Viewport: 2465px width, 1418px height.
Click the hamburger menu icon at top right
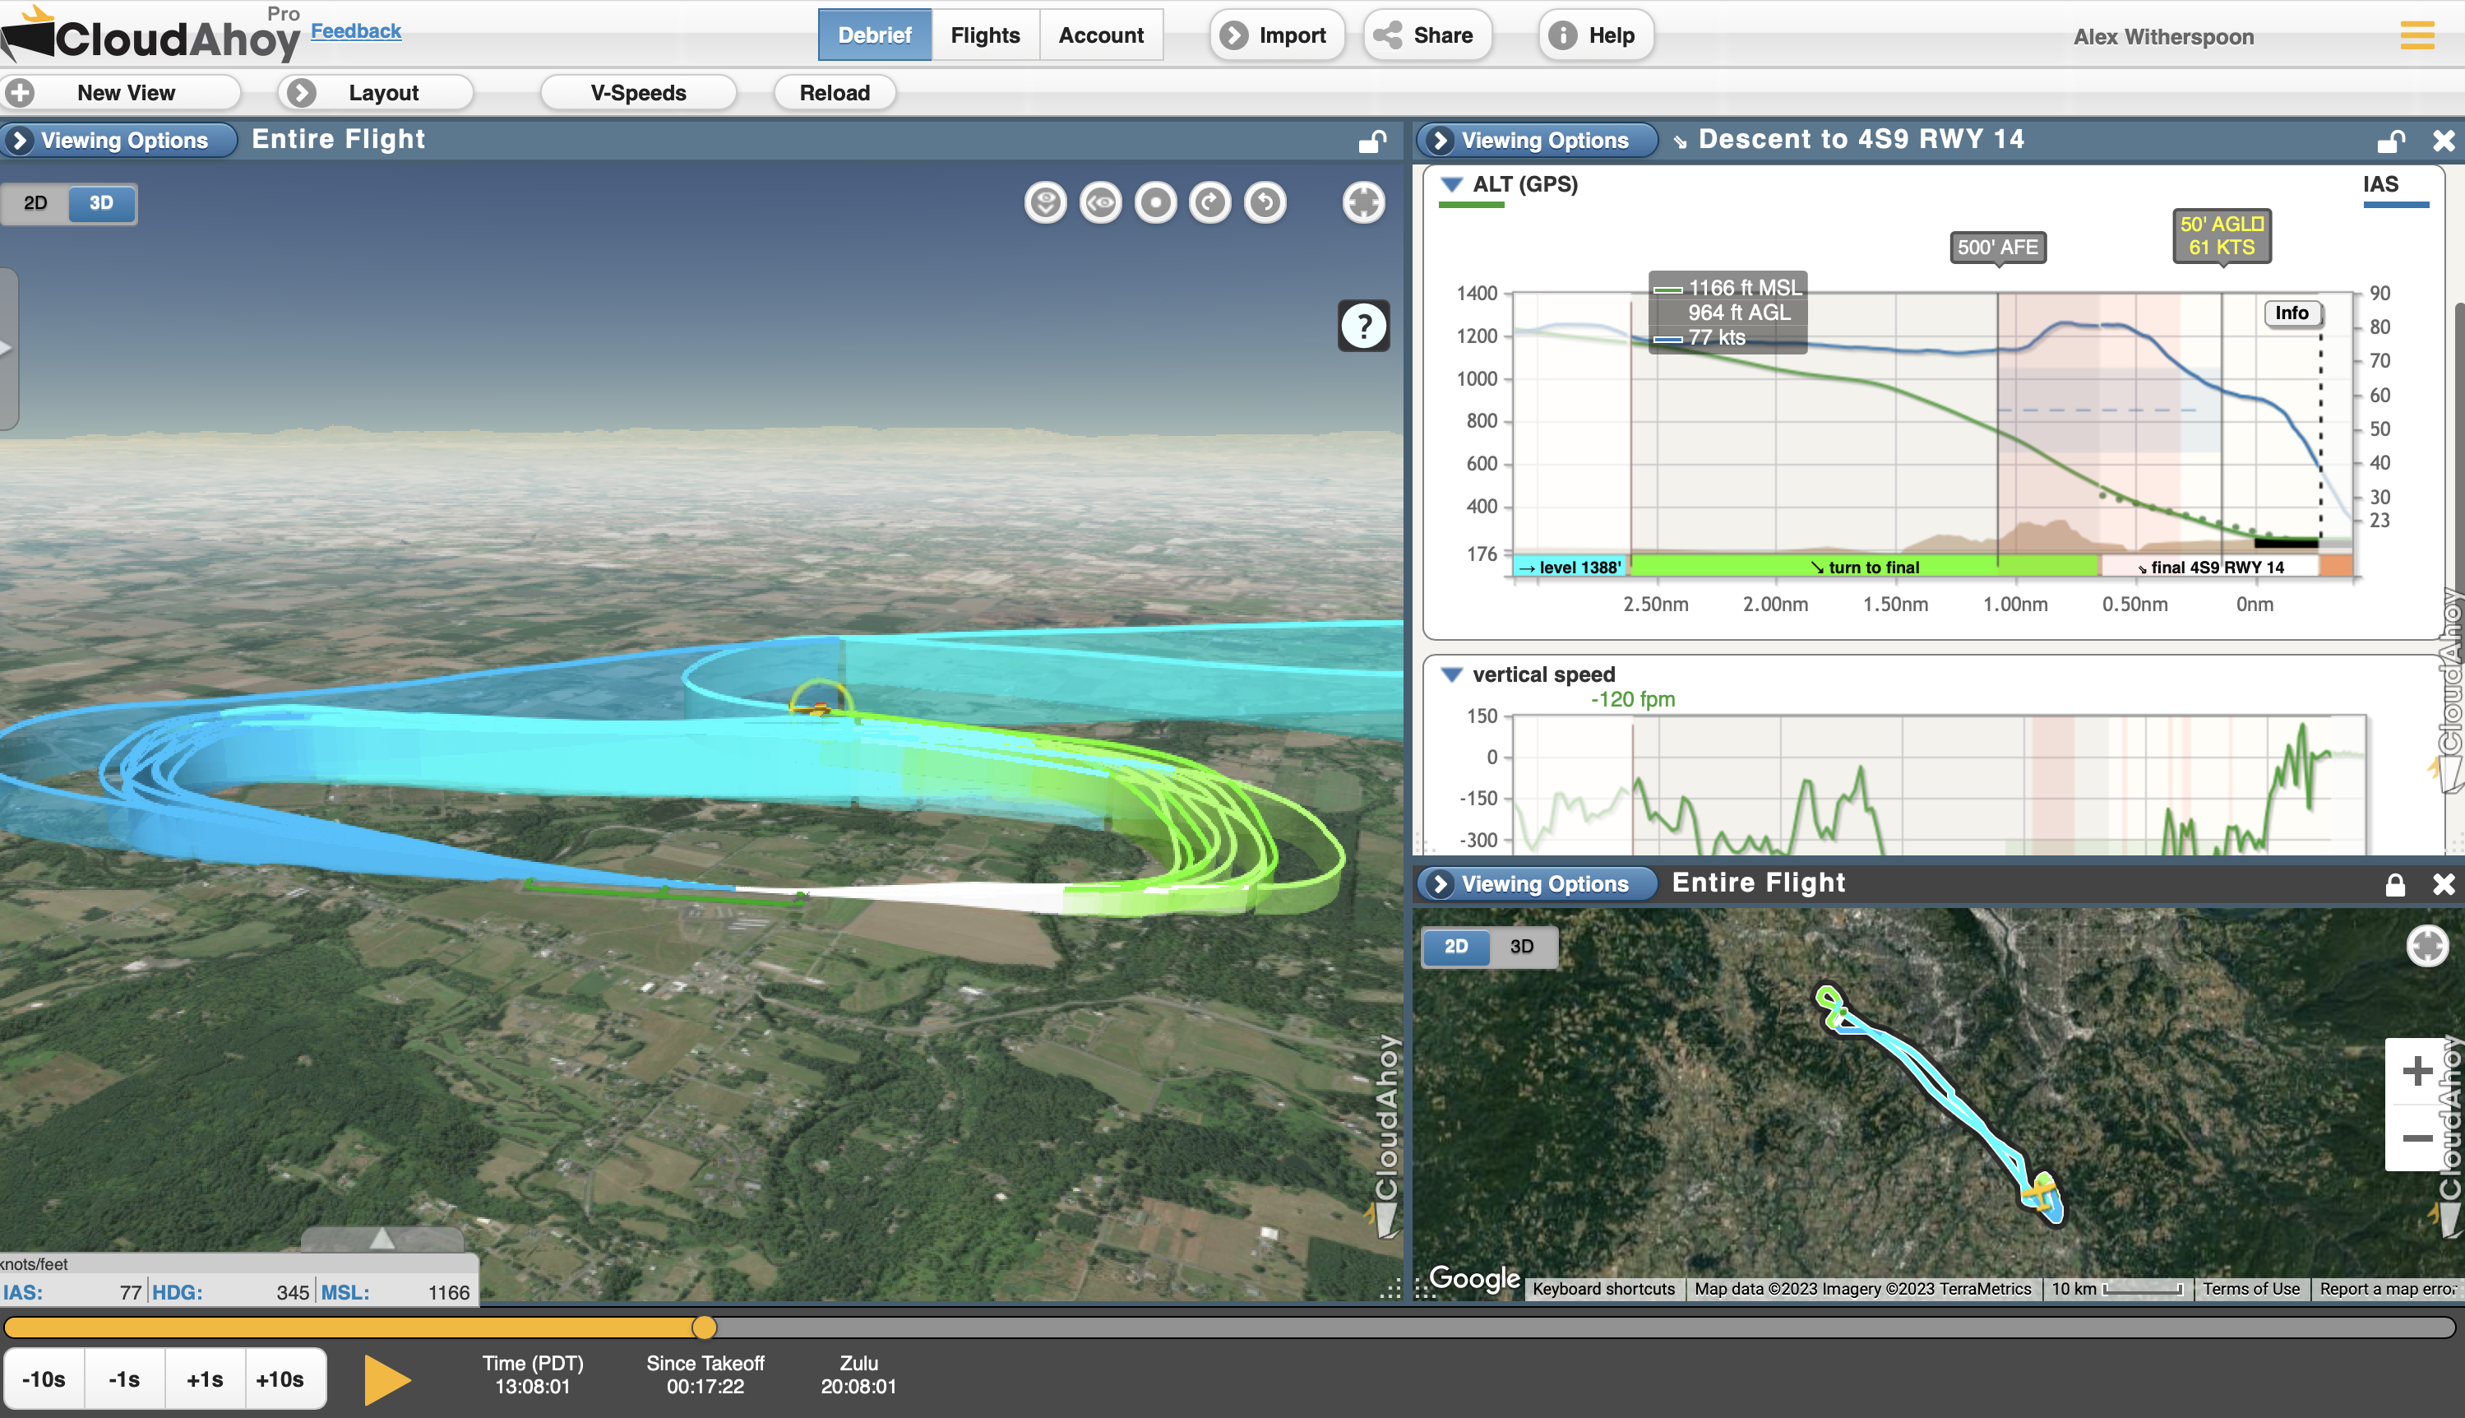(2416, 36)
